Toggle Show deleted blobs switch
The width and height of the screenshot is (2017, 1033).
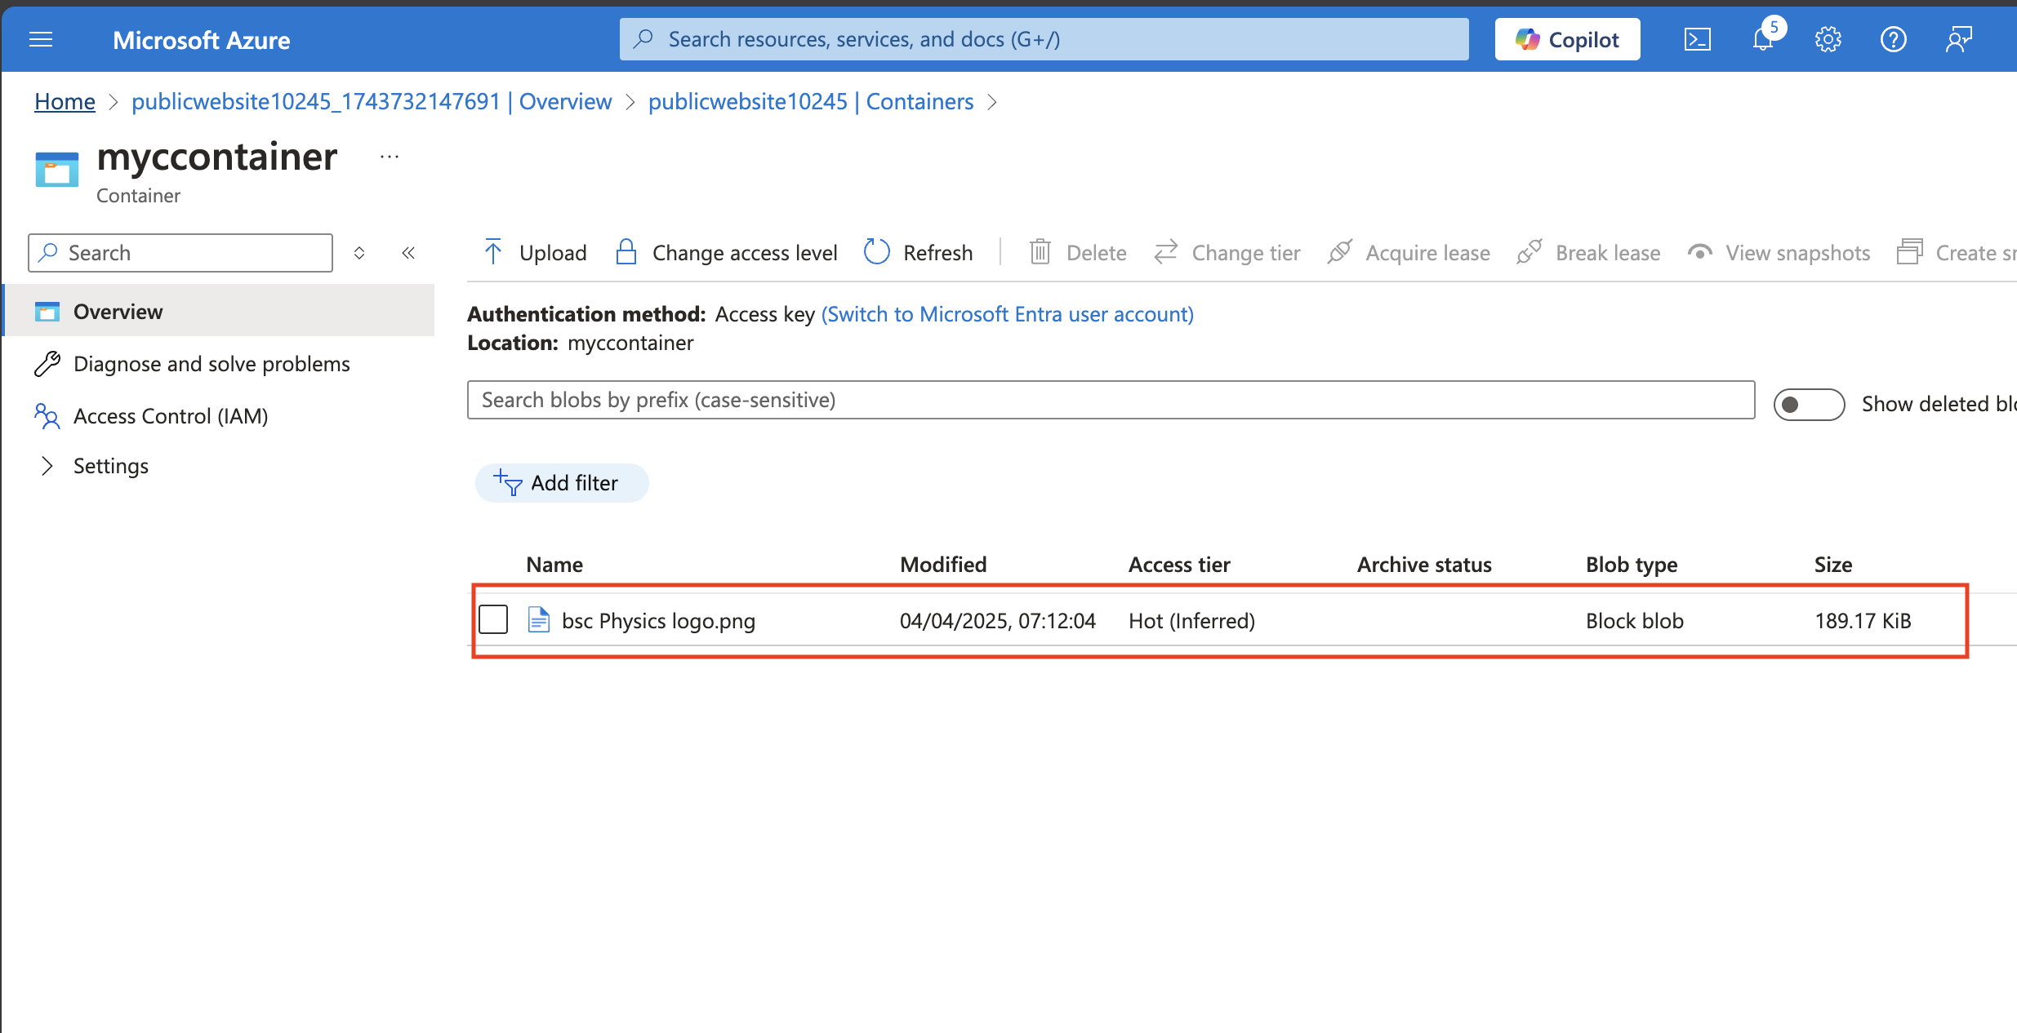(x=1809, y=404)
